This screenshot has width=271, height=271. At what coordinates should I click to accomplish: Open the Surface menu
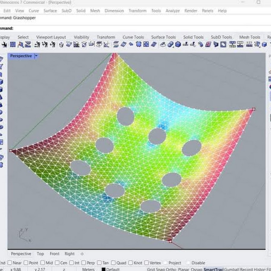[x=50, y=11]
